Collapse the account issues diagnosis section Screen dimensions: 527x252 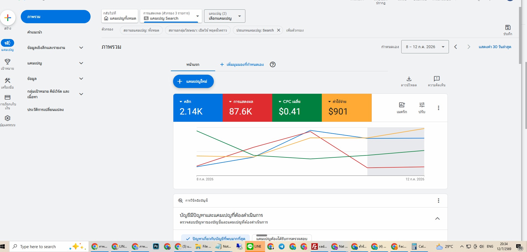pyautogui.click(x=437, y=219)
